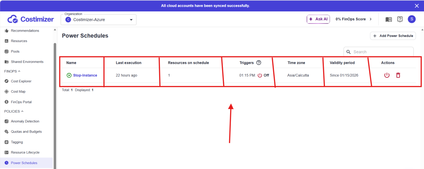Click the 'Since 01/15/2026' cell
The image size is (424, 169).
pos(344,75)
